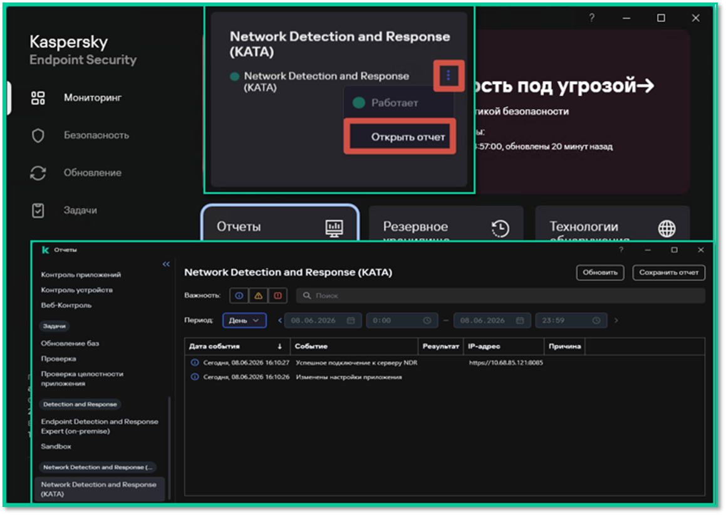Image resolution: width=726 pixels, height=515 pixels.
Task: Select 'Sandbox' report
Action: click(x=56, y=447)
